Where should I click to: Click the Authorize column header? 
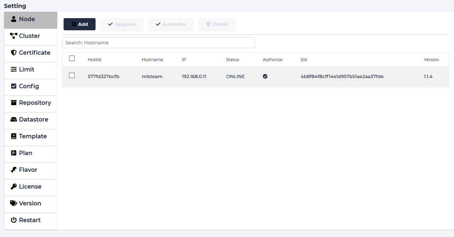pos(273,59)
